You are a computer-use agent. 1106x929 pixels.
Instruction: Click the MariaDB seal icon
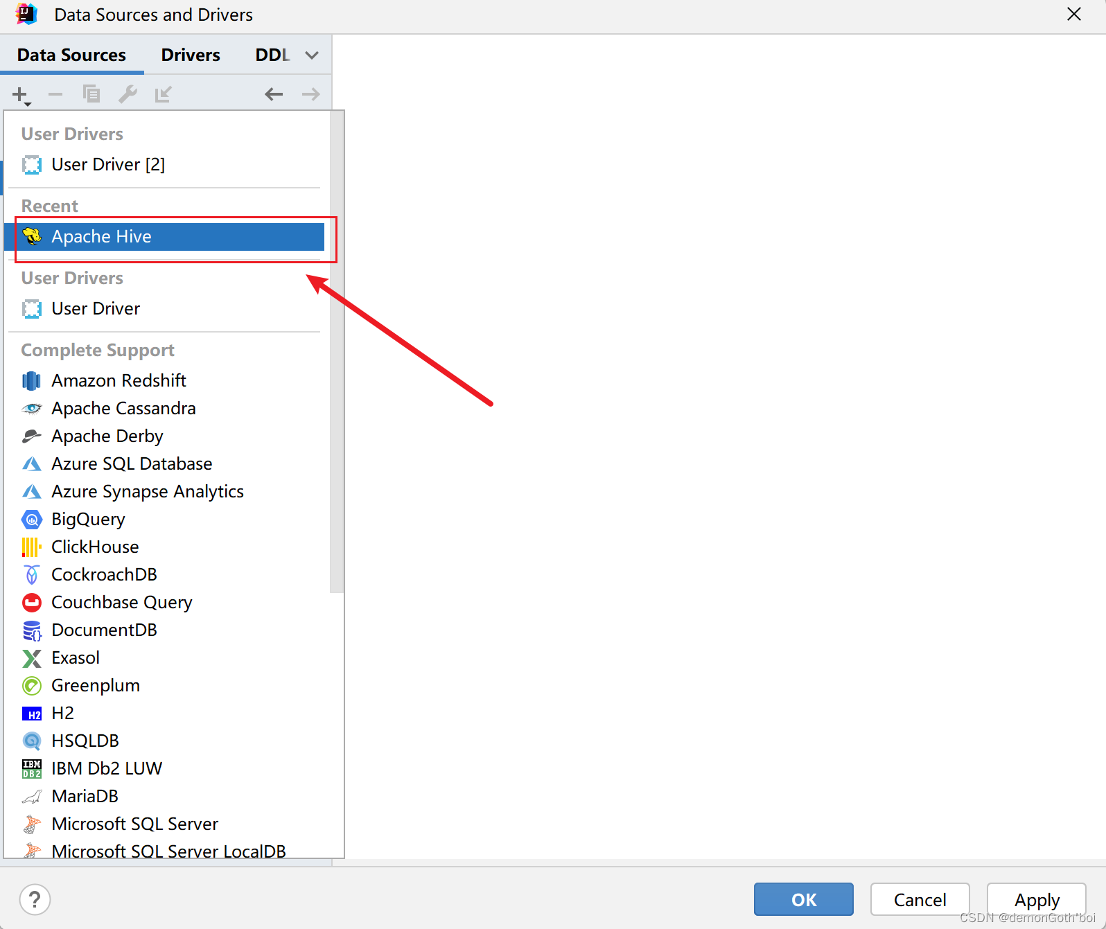coord(32,796)
